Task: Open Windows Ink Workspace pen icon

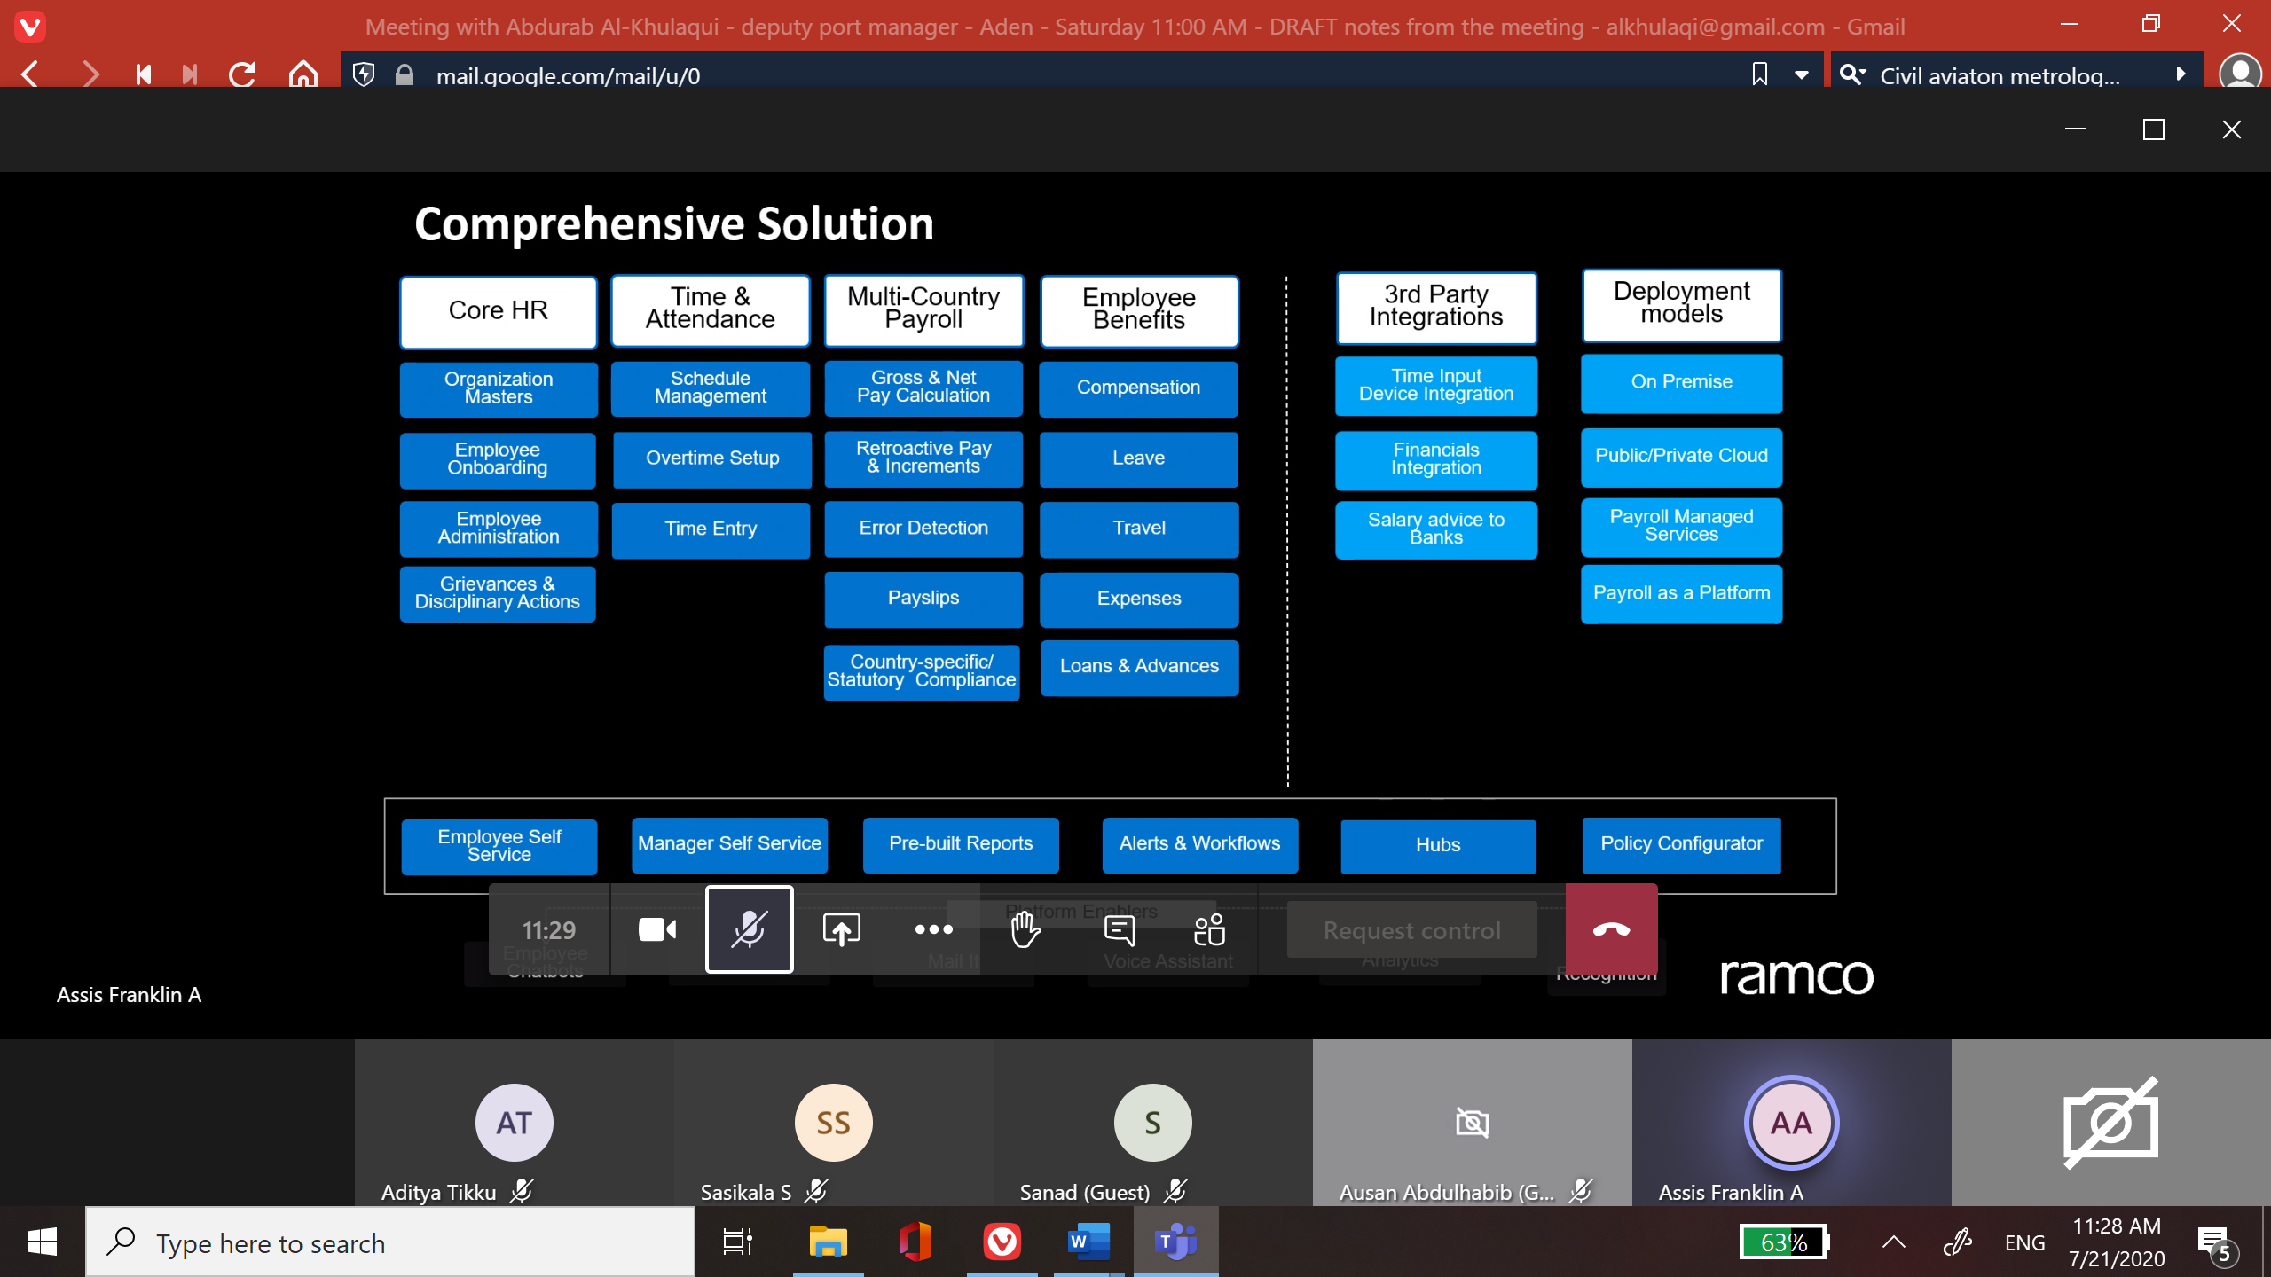Action: click(x=1958, y=1242)
